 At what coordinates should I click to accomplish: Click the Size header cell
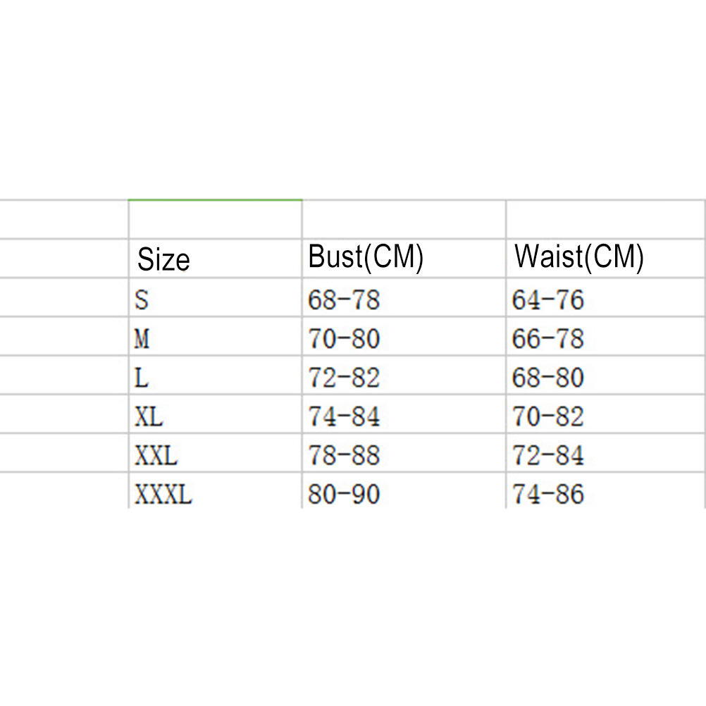point(163,259)
